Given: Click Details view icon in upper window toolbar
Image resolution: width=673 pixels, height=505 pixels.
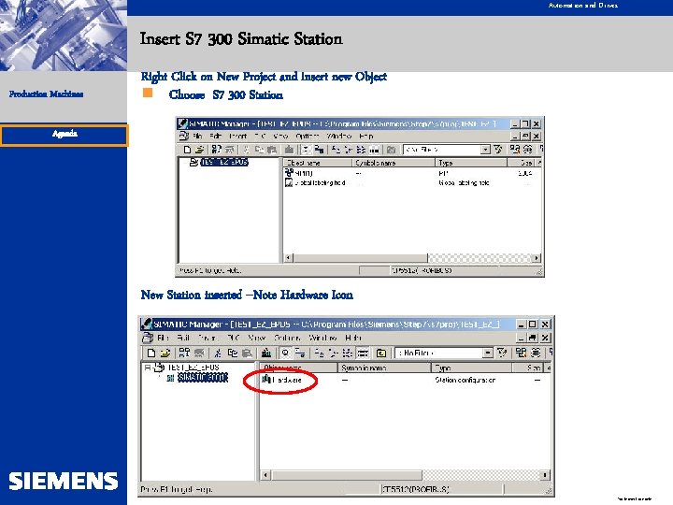Looking at the screenshot, I should pyautogui.click(x=374, y=150).
